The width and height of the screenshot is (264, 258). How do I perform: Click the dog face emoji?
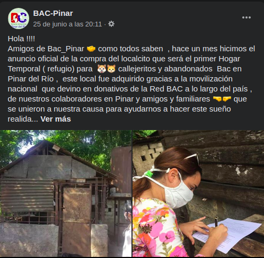click(102, 69)
